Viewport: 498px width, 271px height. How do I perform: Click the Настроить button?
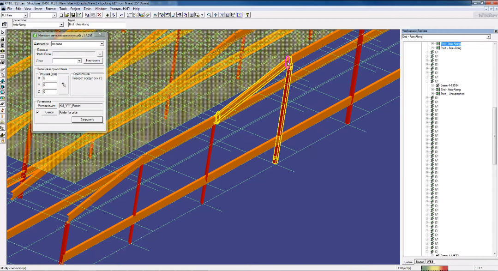click(93, 60)
